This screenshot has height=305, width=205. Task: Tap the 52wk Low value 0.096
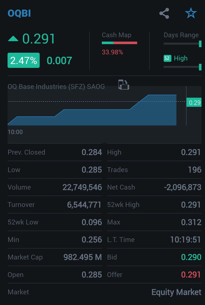[92, 222]
